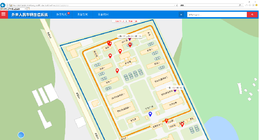Image resolution: width=259 pixels, height=140 pixels.
Task: Click the blue map marker in the plaza
Action: (x=150, y=114)
